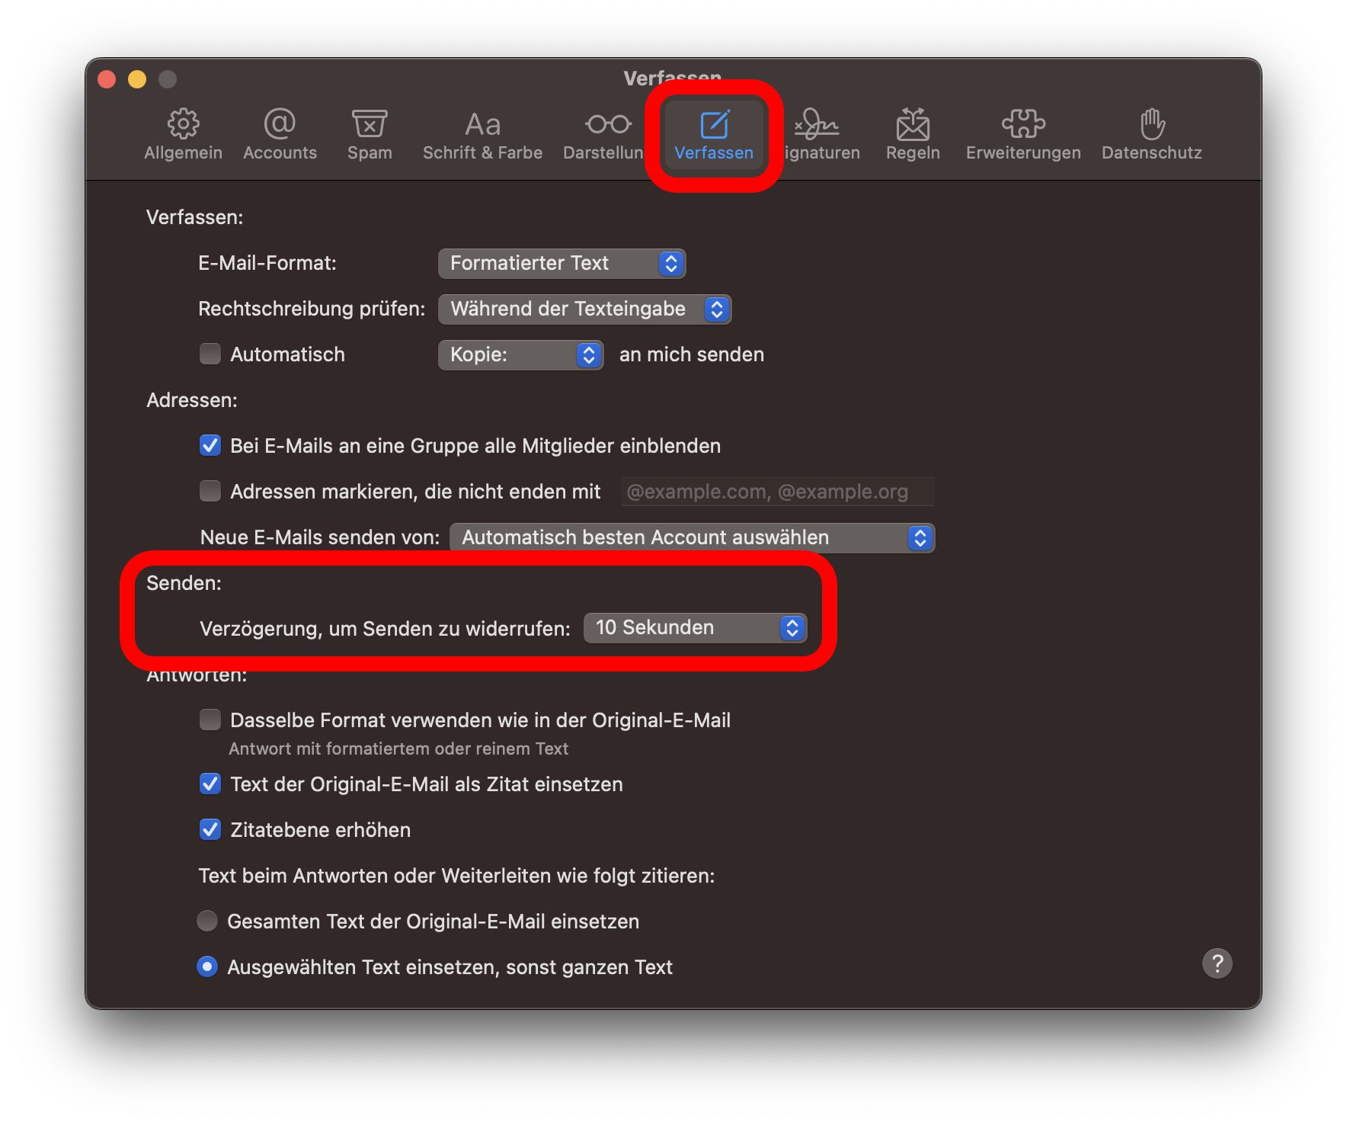The height and width of the screenshot is (1122, 1347).
Task: Select Gesamten Text der Original-E-Mail radio
Action: click(x=207, y=921)
